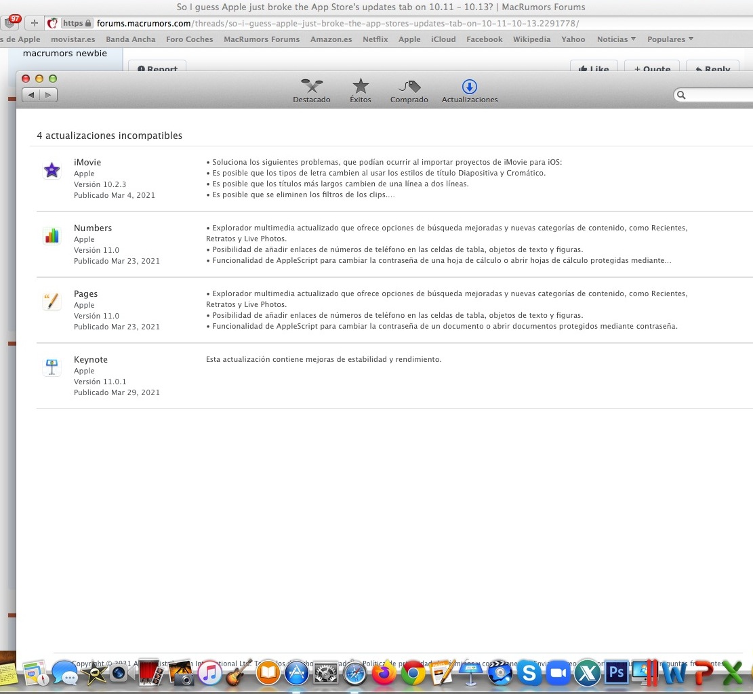
Task: Click the '4 actualizaciones incompatibles' heading
Action: 110,136
